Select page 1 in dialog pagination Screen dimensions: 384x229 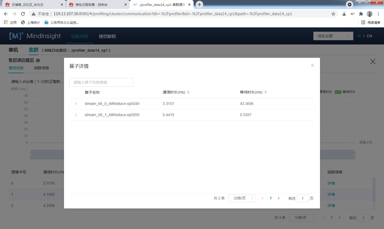(271, 198)
